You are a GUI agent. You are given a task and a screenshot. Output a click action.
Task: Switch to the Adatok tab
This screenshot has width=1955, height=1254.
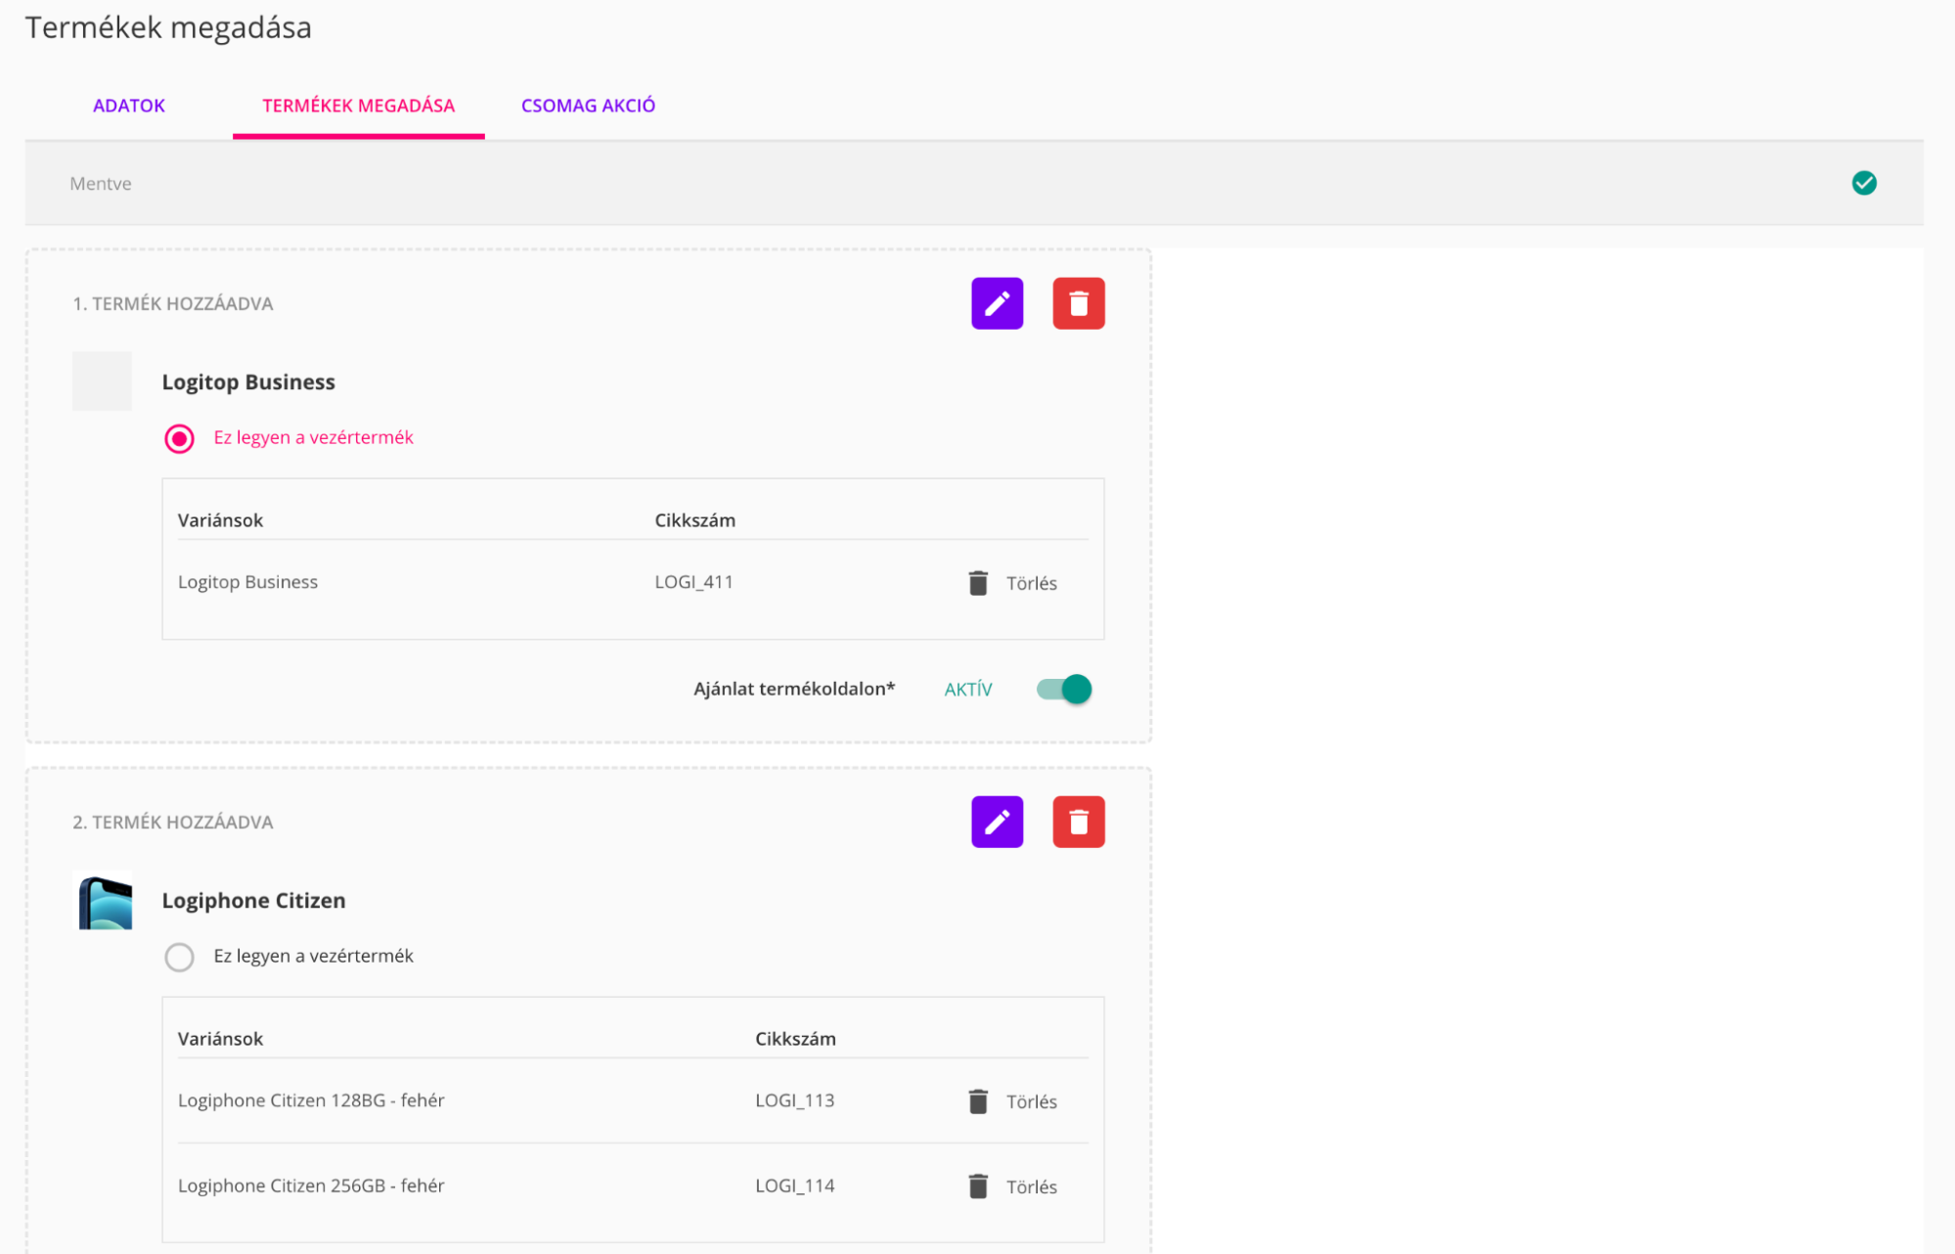click(128, 106)
